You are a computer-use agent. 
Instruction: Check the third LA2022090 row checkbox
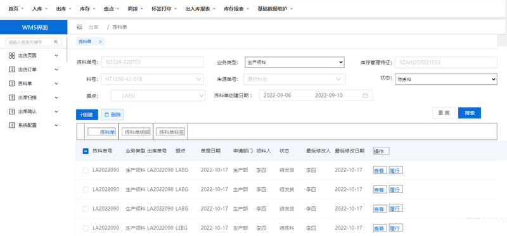pos(86,209)
